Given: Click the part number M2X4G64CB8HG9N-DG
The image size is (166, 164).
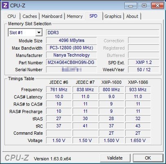Looking at the screenshot, I should [71, 62].
